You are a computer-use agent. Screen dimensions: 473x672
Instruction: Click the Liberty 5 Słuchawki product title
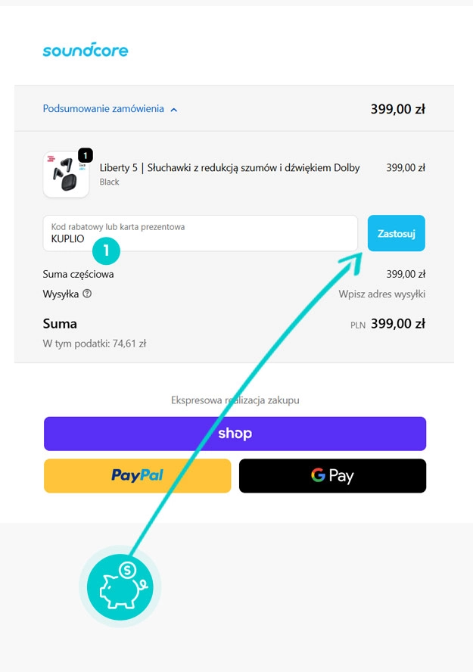point(229,168)
